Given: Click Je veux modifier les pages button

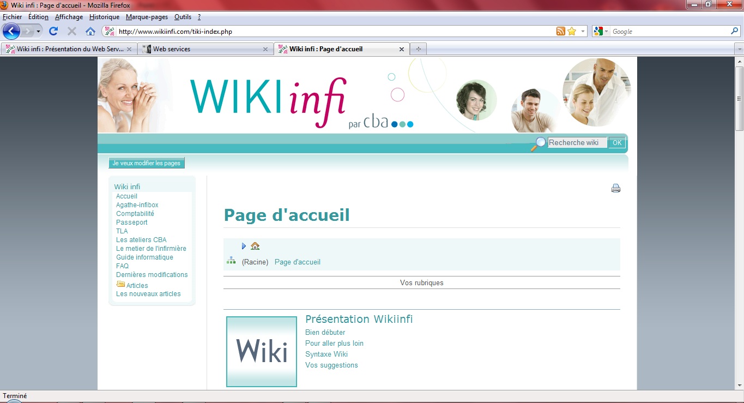Looking at the screenshot, I should pos(146,163).
